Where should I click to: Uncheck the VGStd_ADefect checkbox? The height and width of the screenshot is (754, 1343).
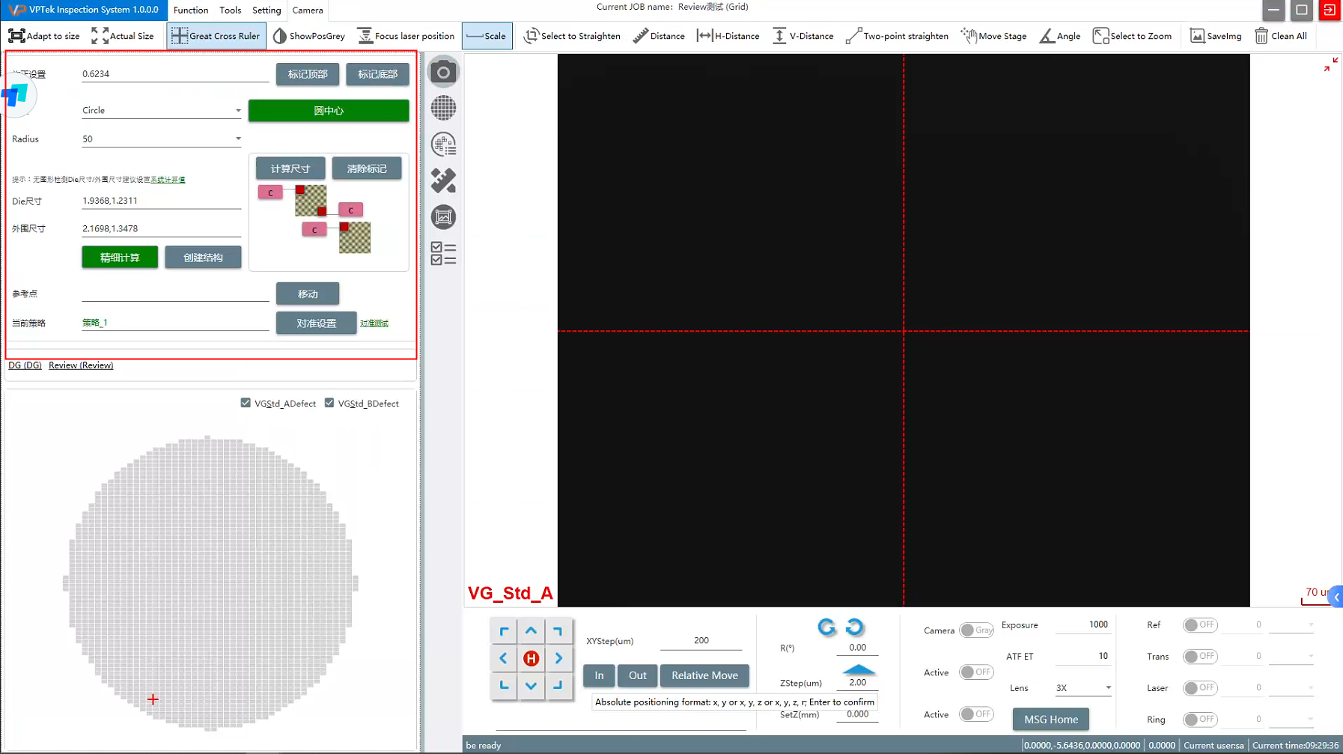coord(246,403)
